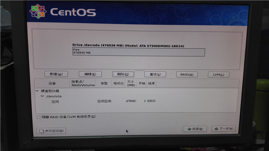Click the Drive /dev/sda model label
Viewport: 269px width, 151px height.
click(128, 45)
